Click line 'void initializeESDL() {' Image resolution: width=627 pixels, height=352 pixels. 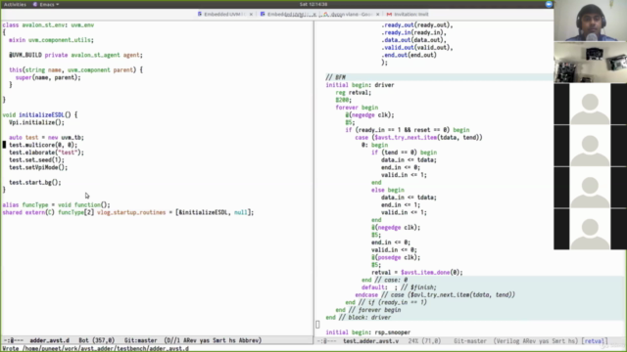(x=40, y=115)
